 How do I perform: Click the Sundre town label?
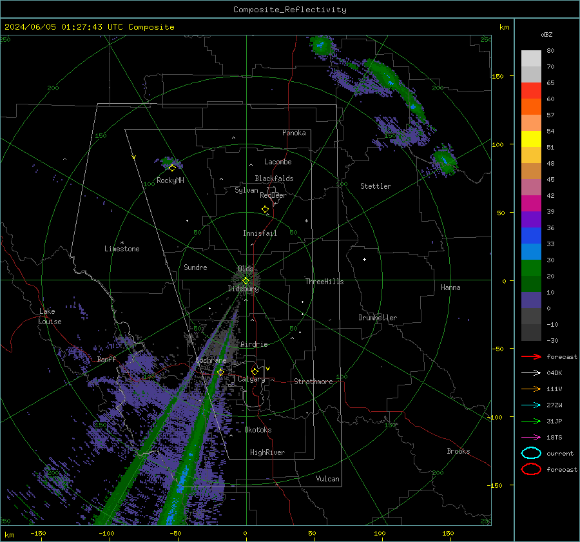[195, 267]
